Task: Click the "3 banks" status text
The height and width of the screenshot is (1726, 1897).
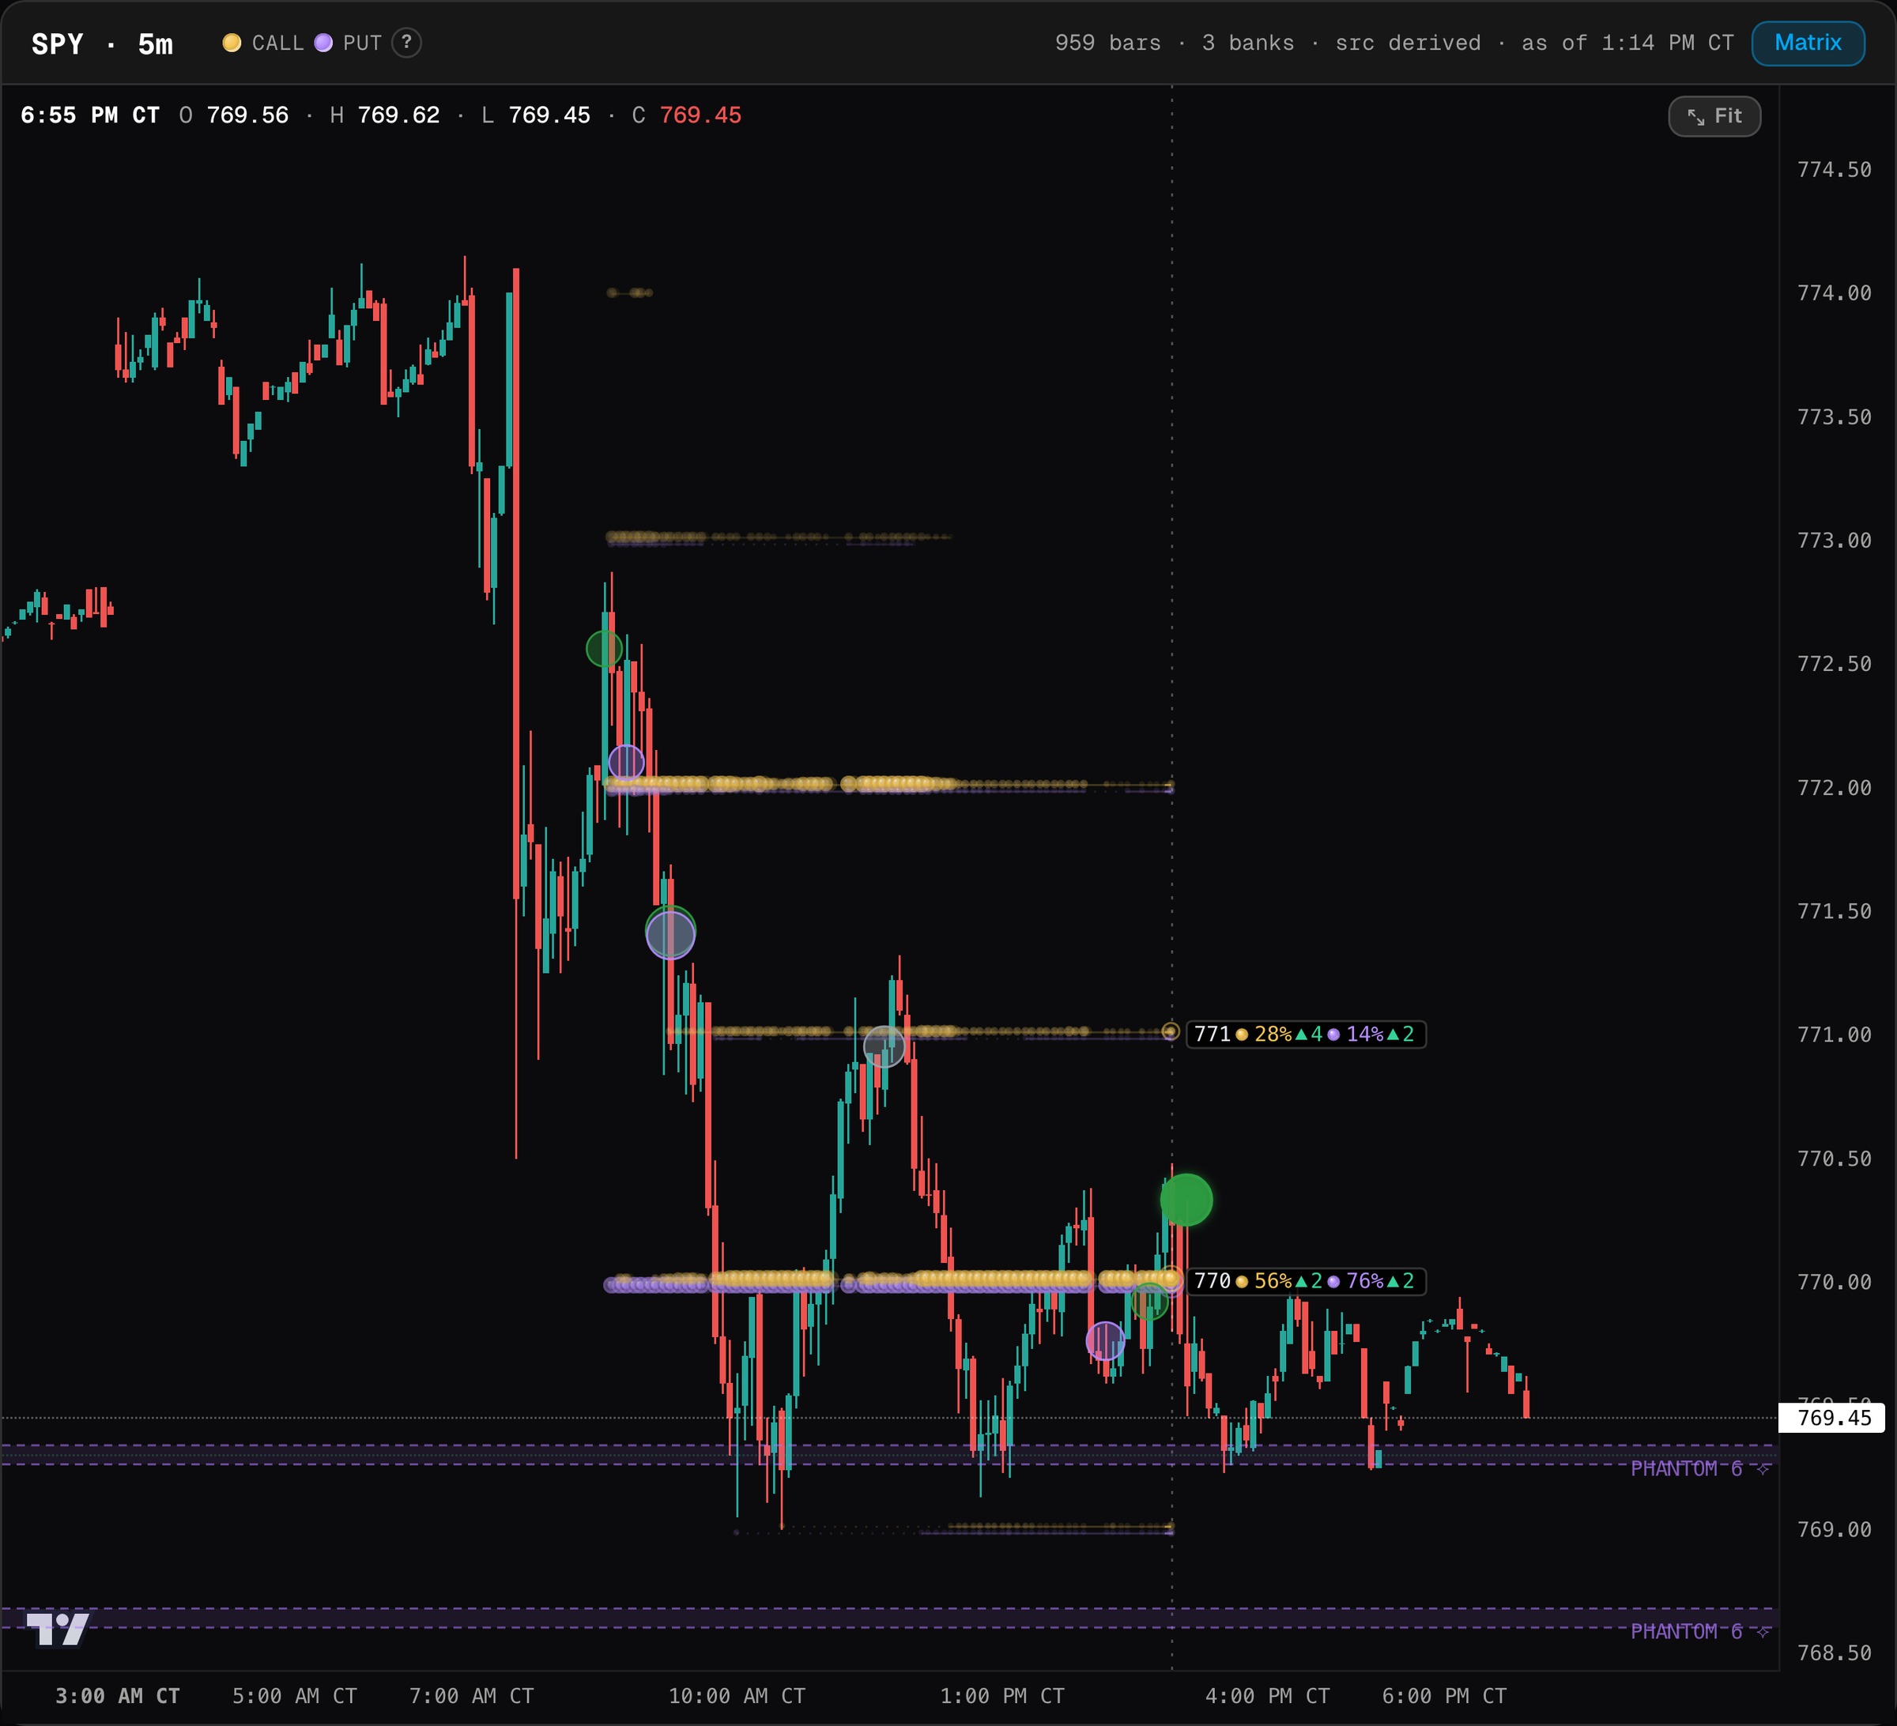Action: 1248,43
